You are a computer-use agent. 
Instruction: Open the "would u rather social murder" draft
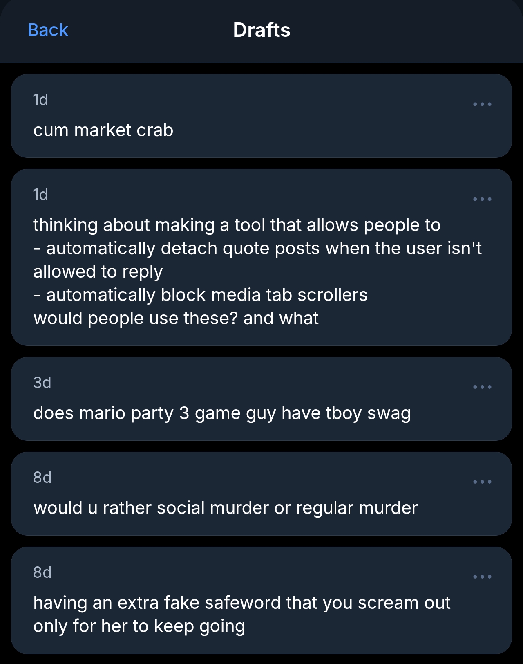tap(226, 508)
